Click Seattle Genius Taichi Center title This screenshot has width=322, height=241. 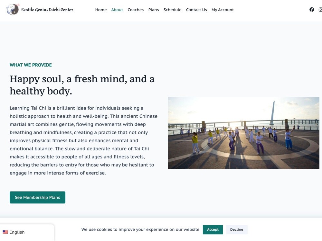tap(47, 10)
